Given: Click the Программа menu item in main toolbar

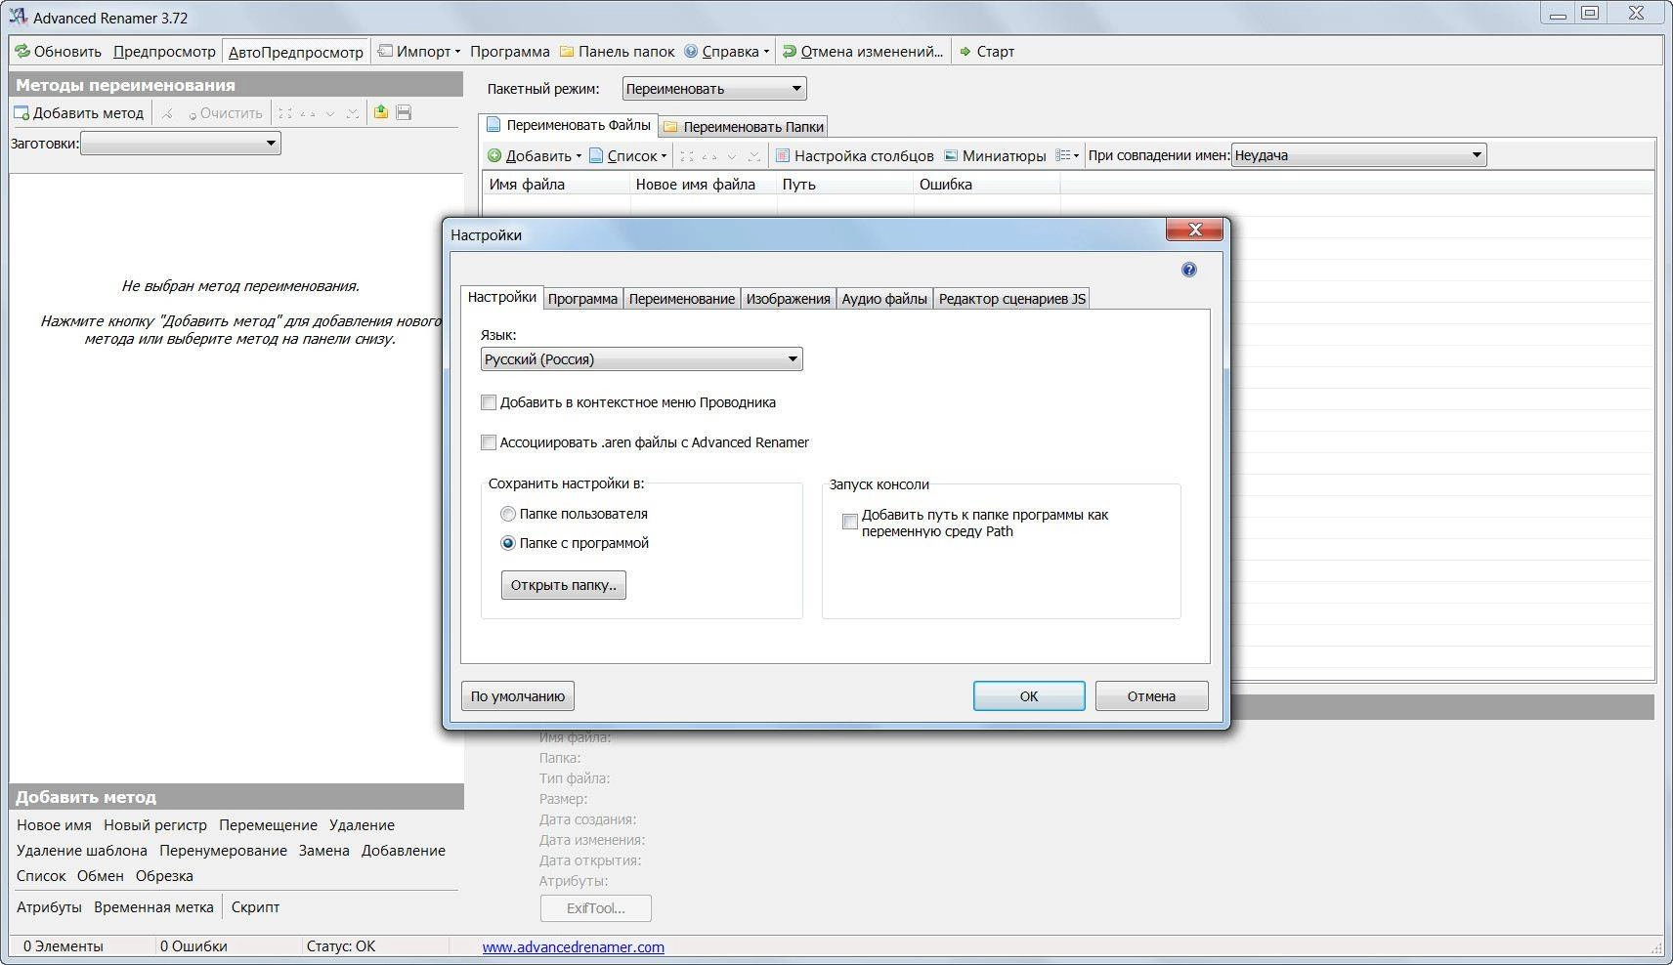Looking at the screenshot, I should tap(509, 52).
